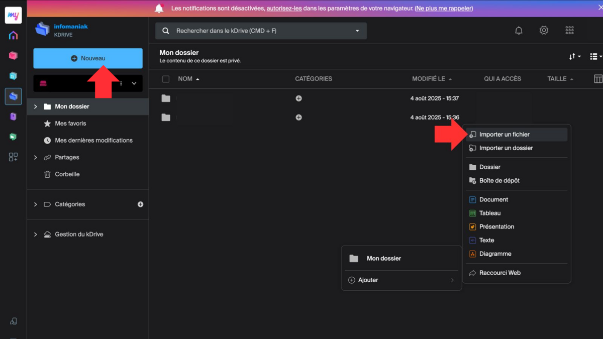
Task: Expand the Gestion du kDrive node
Action: pos(35,235)
